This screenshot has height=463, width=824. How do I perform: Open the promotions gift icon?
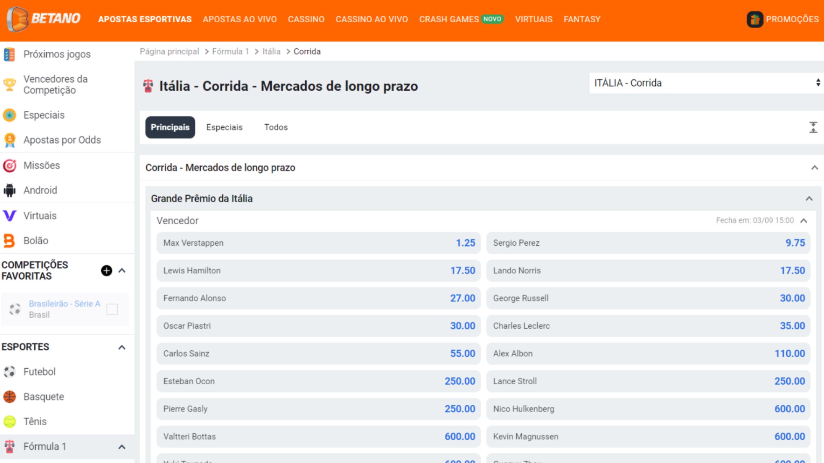click(755, 19)
